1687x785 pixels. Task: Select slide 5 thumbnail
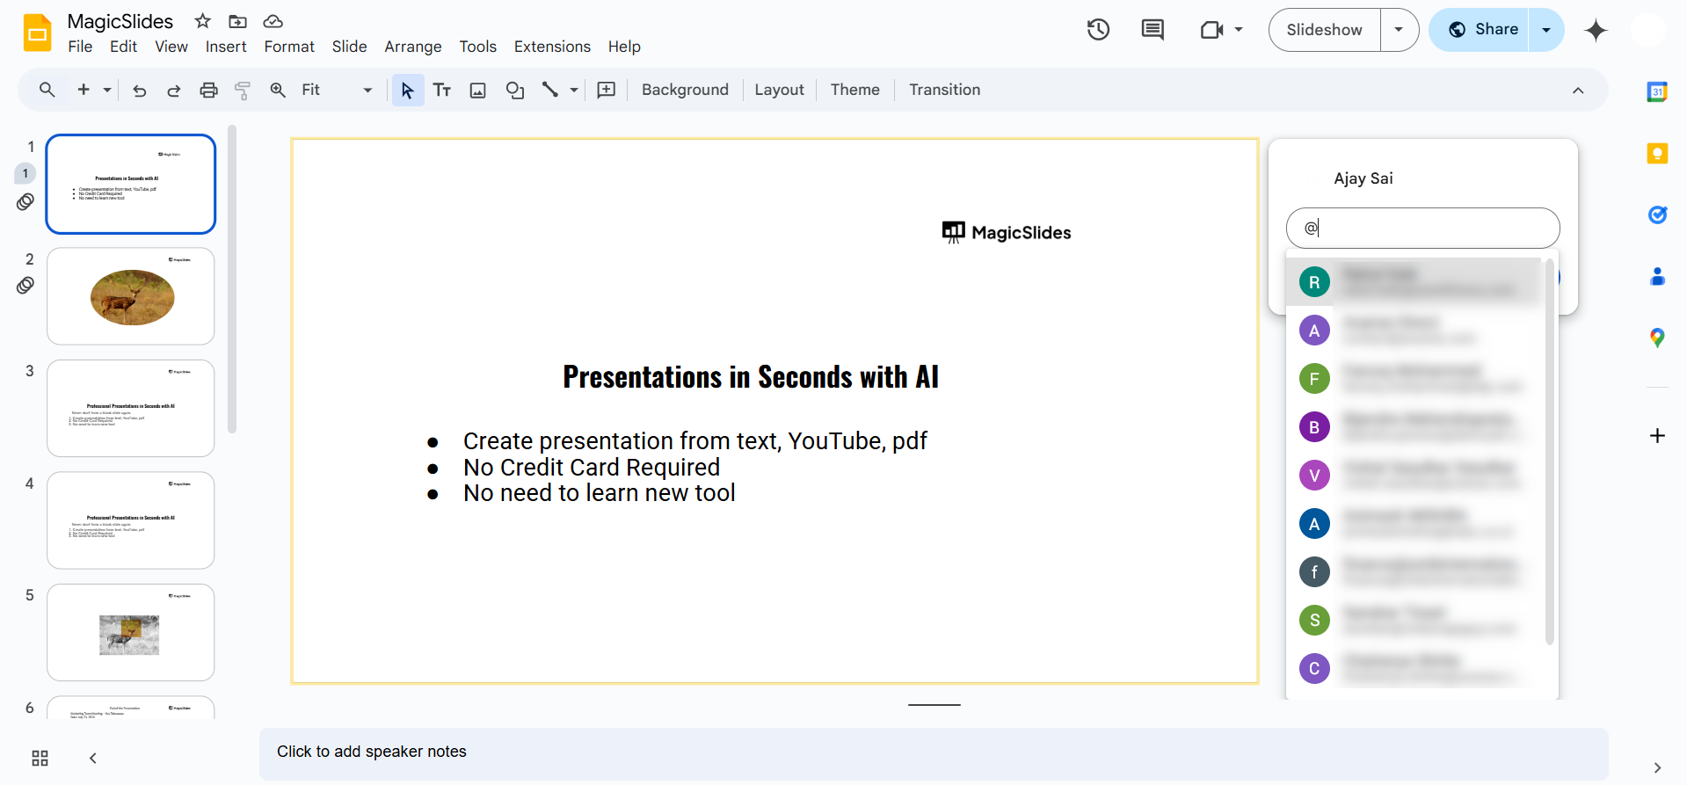point(131,632)
